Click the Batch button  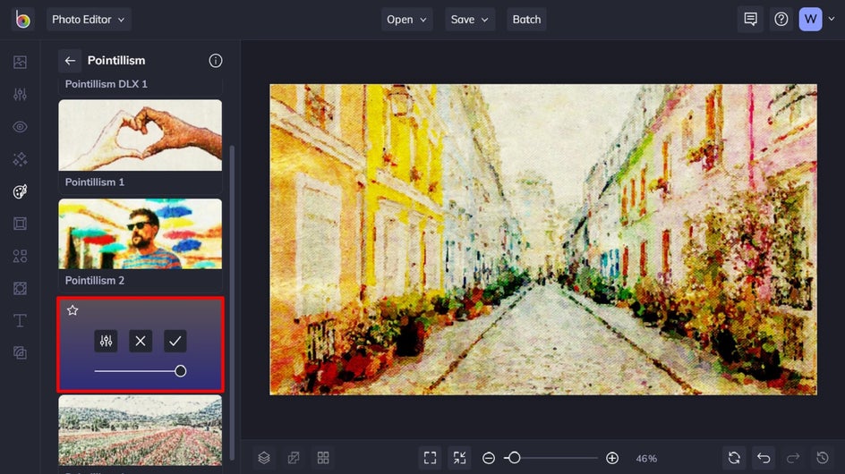526,20
